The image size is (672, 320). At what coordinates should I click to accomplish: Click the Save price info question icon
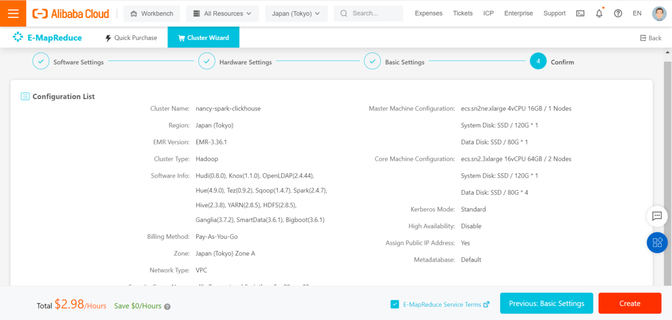[167, 307]
